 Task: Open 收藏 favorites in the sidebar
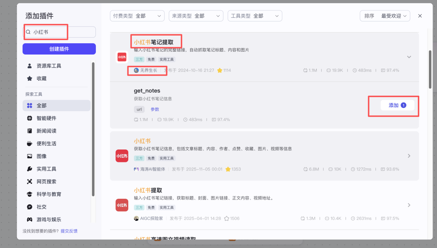(57, 78)
